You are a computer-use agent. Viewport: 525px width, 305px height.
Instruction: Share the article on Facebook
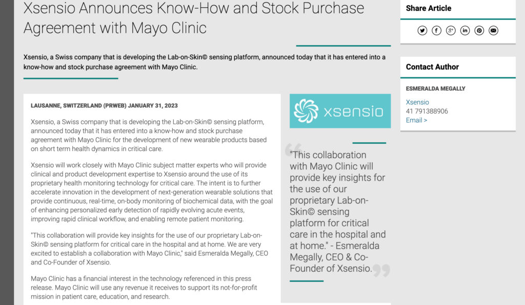pos(436,31)
